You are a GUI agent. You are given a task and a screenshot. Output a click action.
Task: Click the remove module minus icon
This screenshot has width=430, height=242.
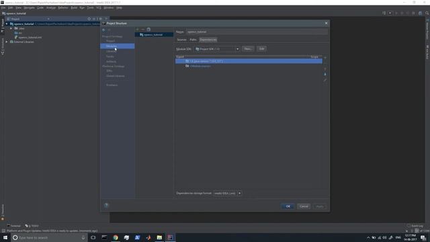[143, 30]
